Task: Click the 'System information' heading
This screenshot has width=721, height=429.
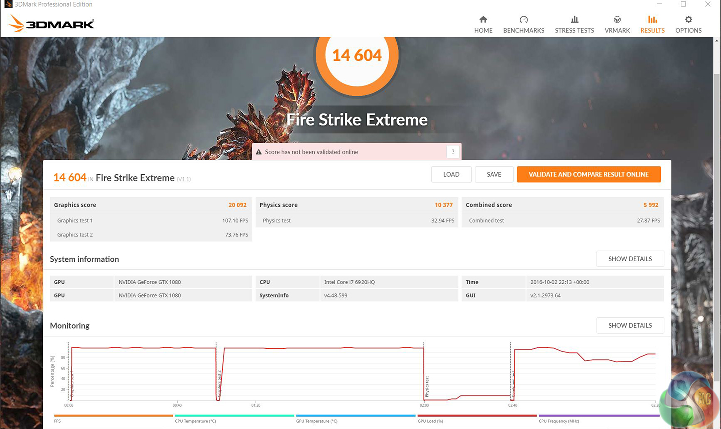Action: coord(84,259)
